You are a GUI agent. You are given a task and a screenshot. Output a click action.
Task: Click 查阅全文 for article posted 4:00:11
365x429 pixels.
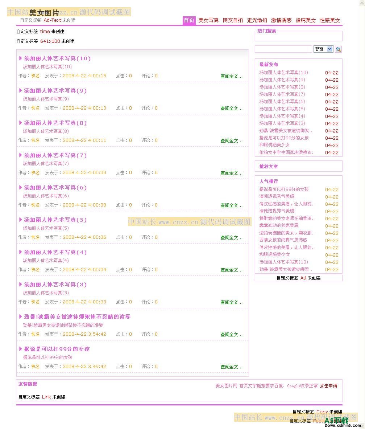point(231,140)
